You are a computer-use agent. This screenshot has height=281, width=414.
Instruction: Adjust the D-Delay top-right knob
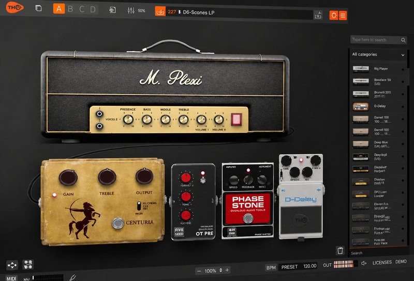point(316,160)
